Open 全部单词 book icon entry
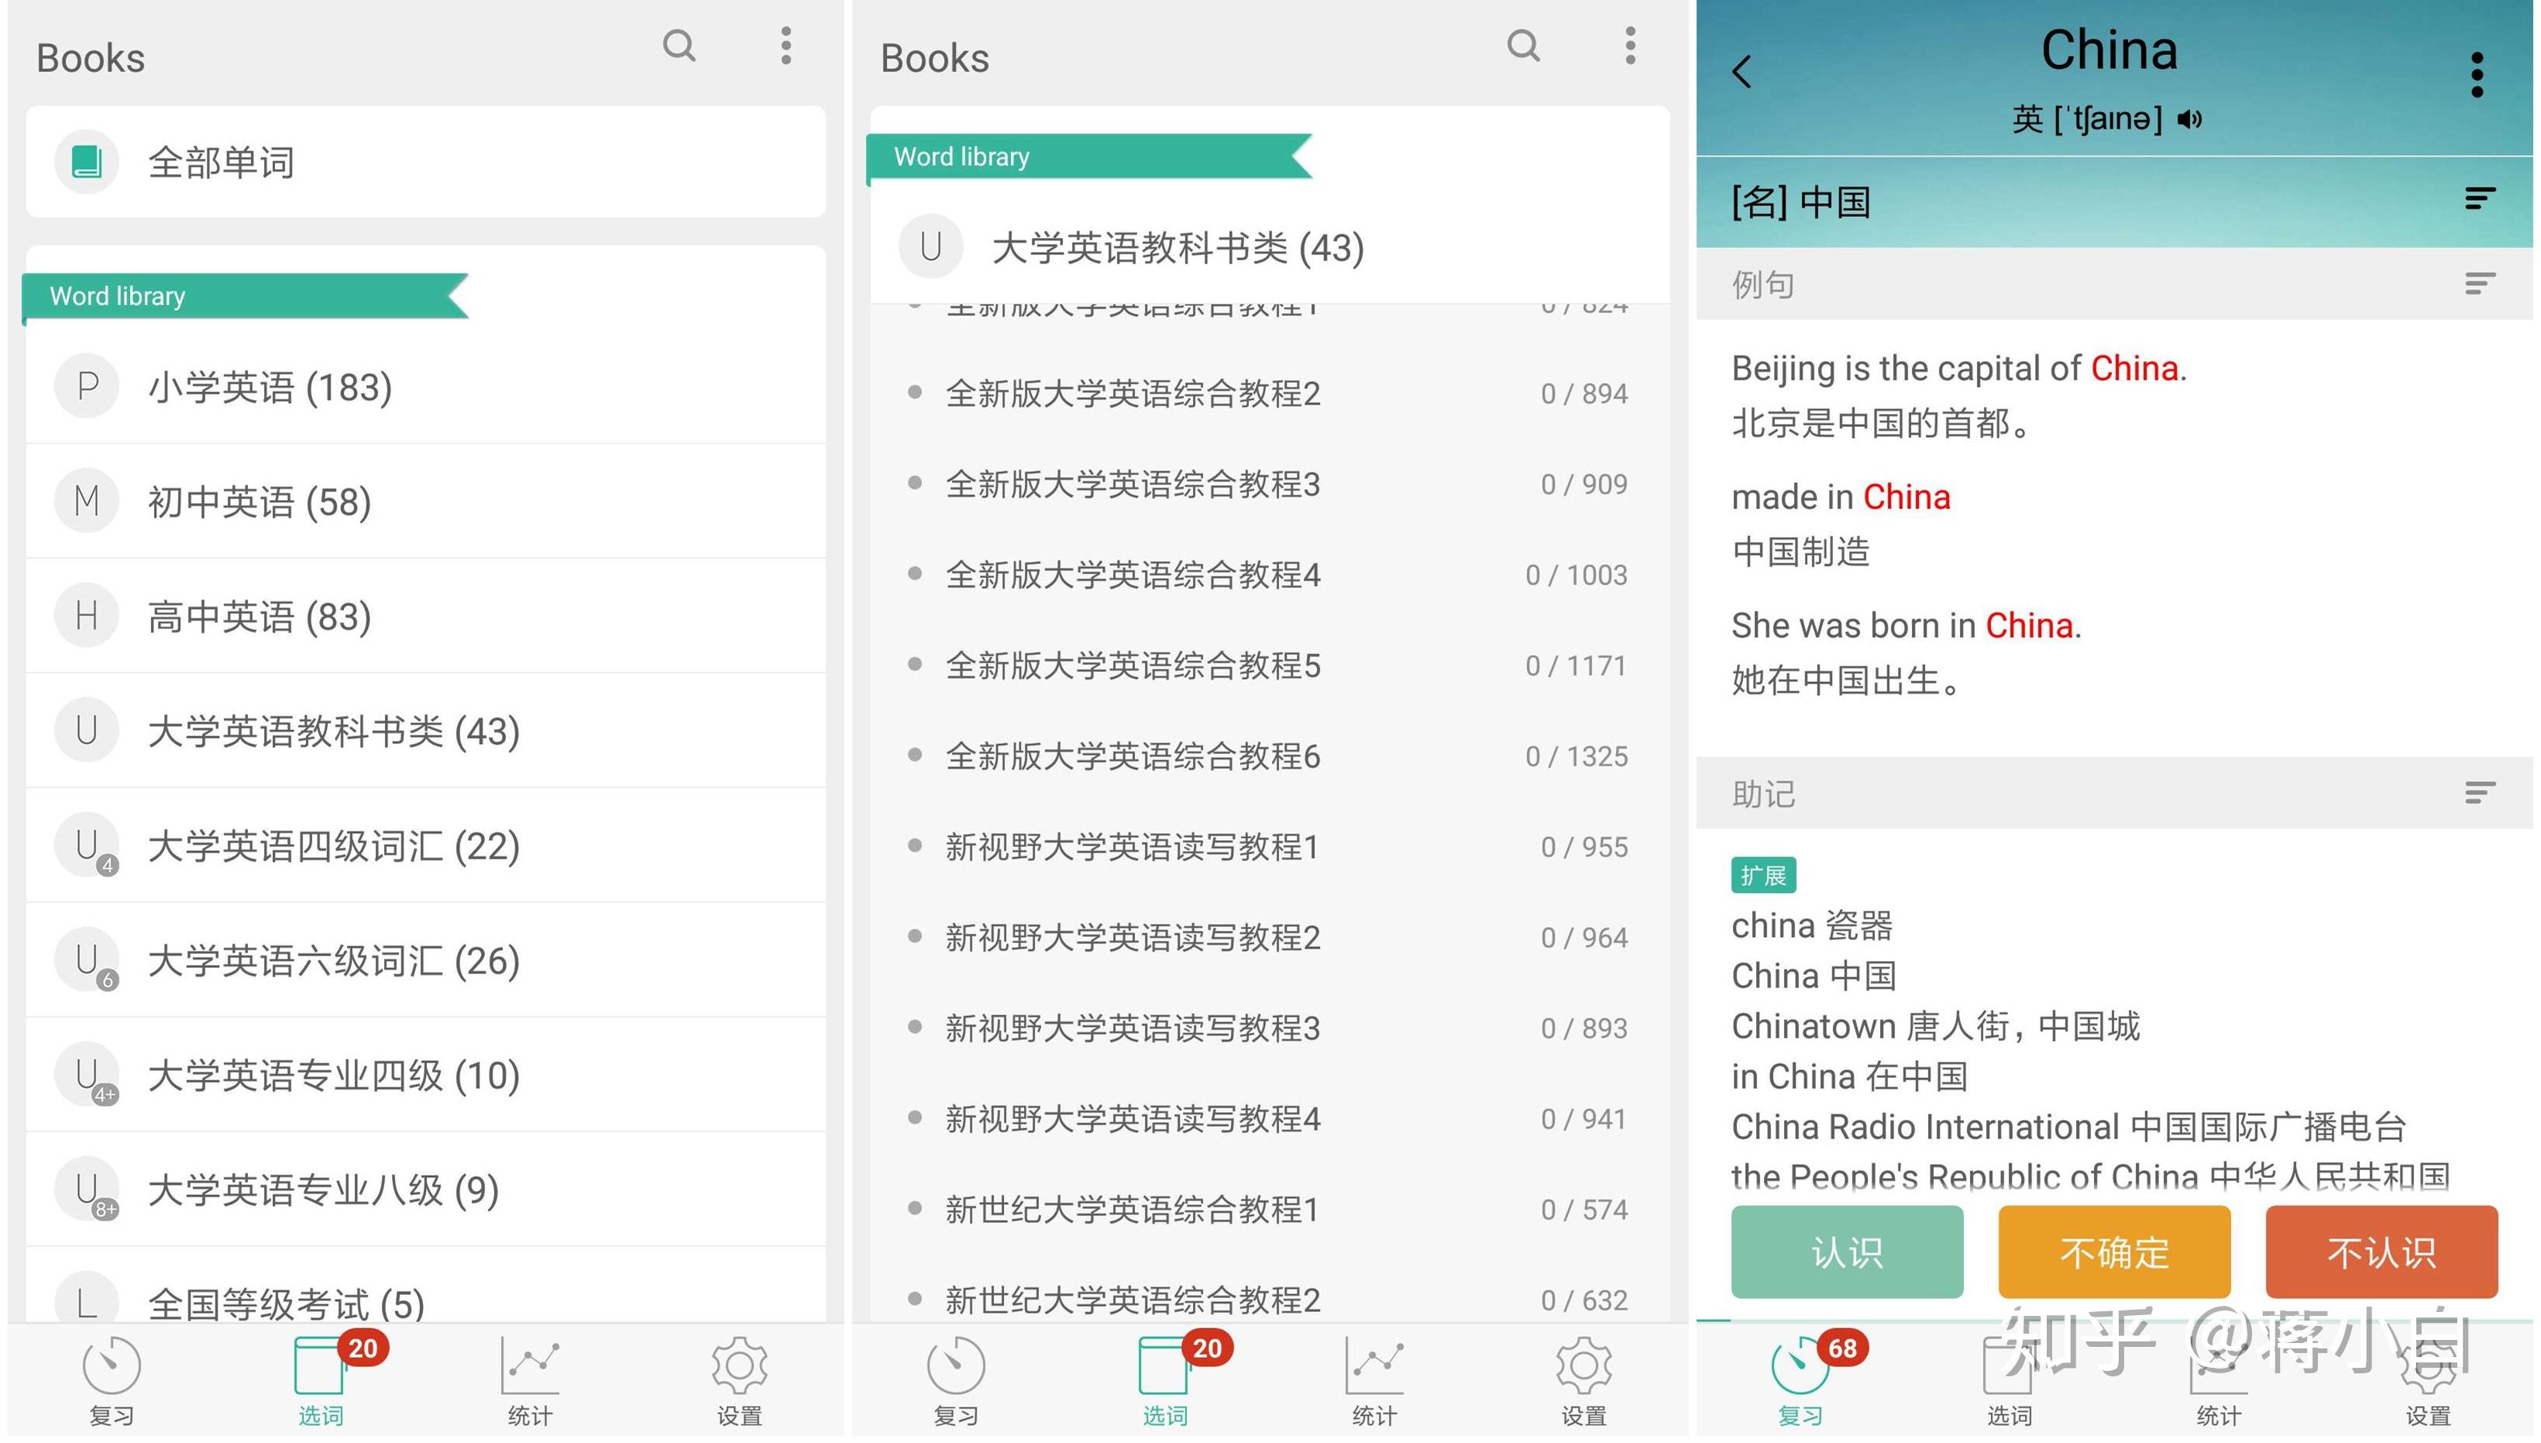2541x1443 pixels. [x=88, y=161]
